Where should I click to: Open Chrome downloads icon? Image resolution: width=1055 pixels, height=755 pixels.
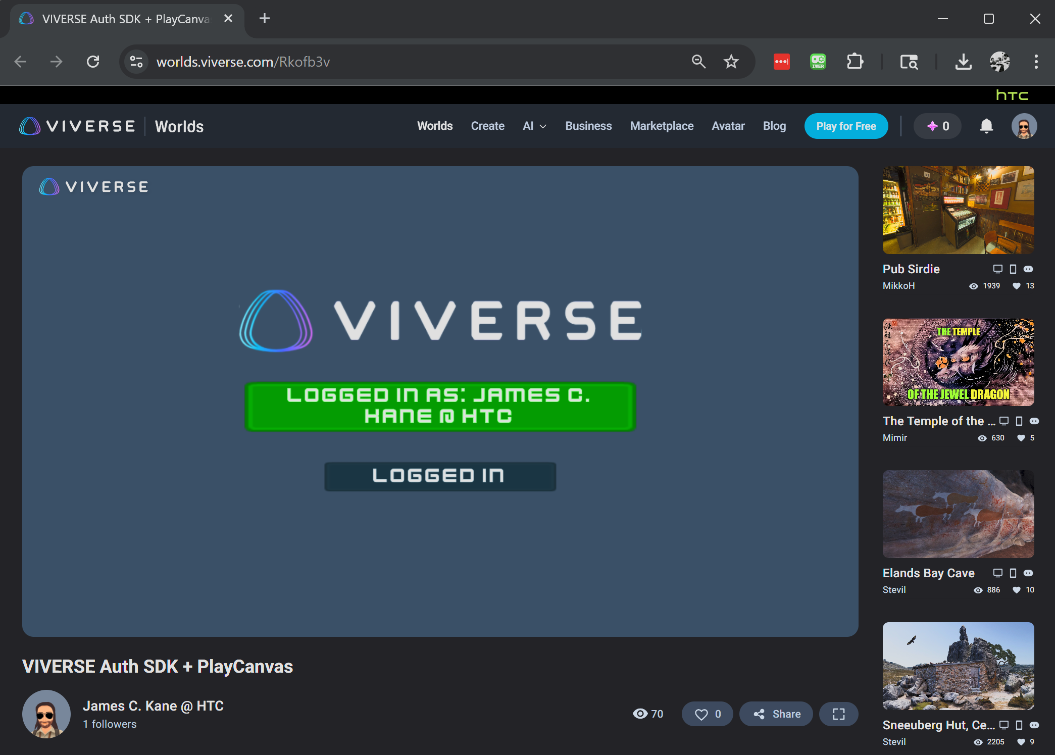(963, 62)
